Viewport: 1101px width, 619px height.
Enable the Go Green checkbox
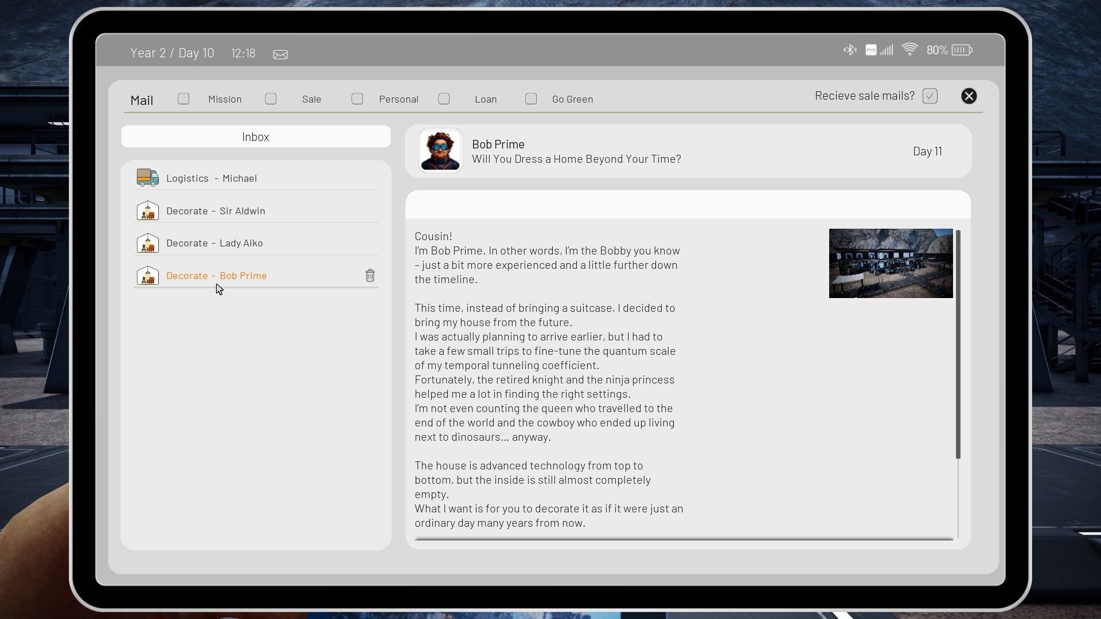(530, 99)
